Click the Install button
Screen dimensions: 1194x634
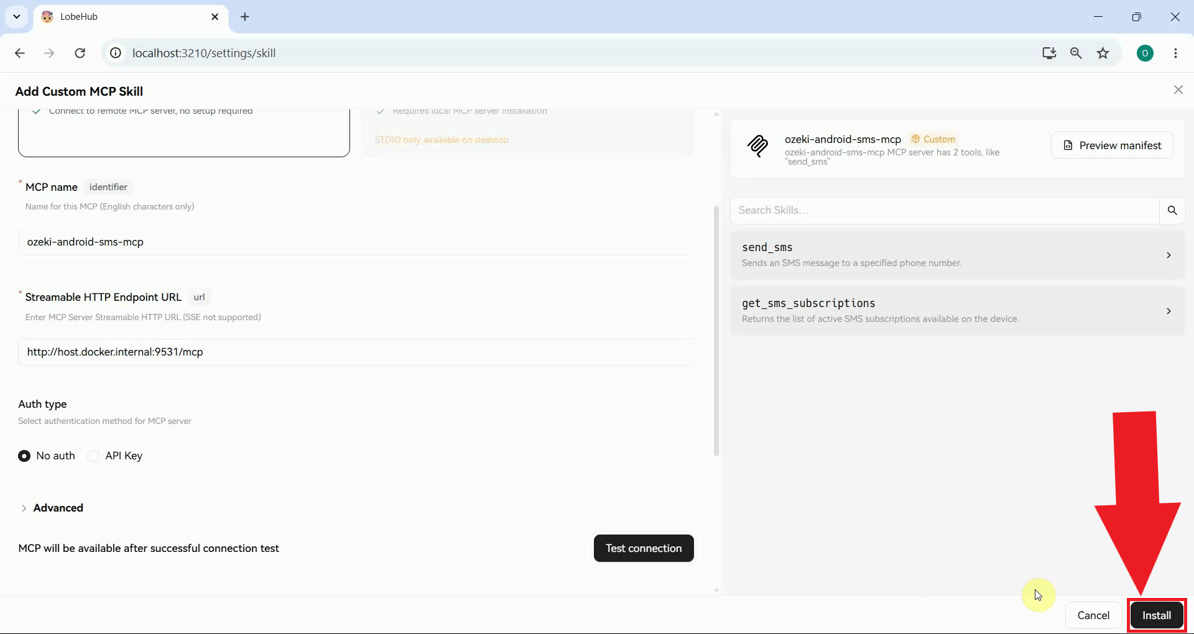pyautogui.click(x=1157, y=615)
